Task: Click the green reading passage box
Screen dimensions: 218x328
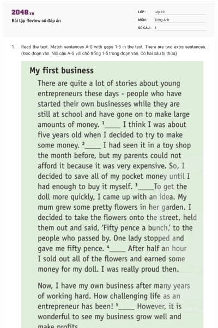Action: click(x=112, y=195)
